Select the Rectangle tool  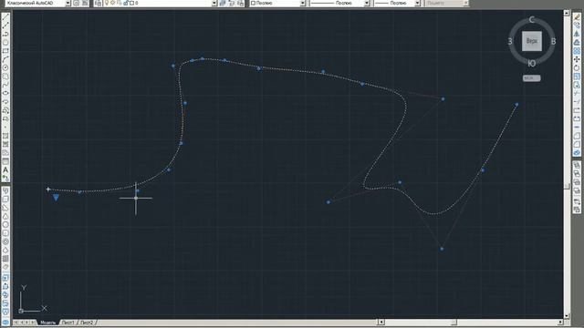click(5, 51)
